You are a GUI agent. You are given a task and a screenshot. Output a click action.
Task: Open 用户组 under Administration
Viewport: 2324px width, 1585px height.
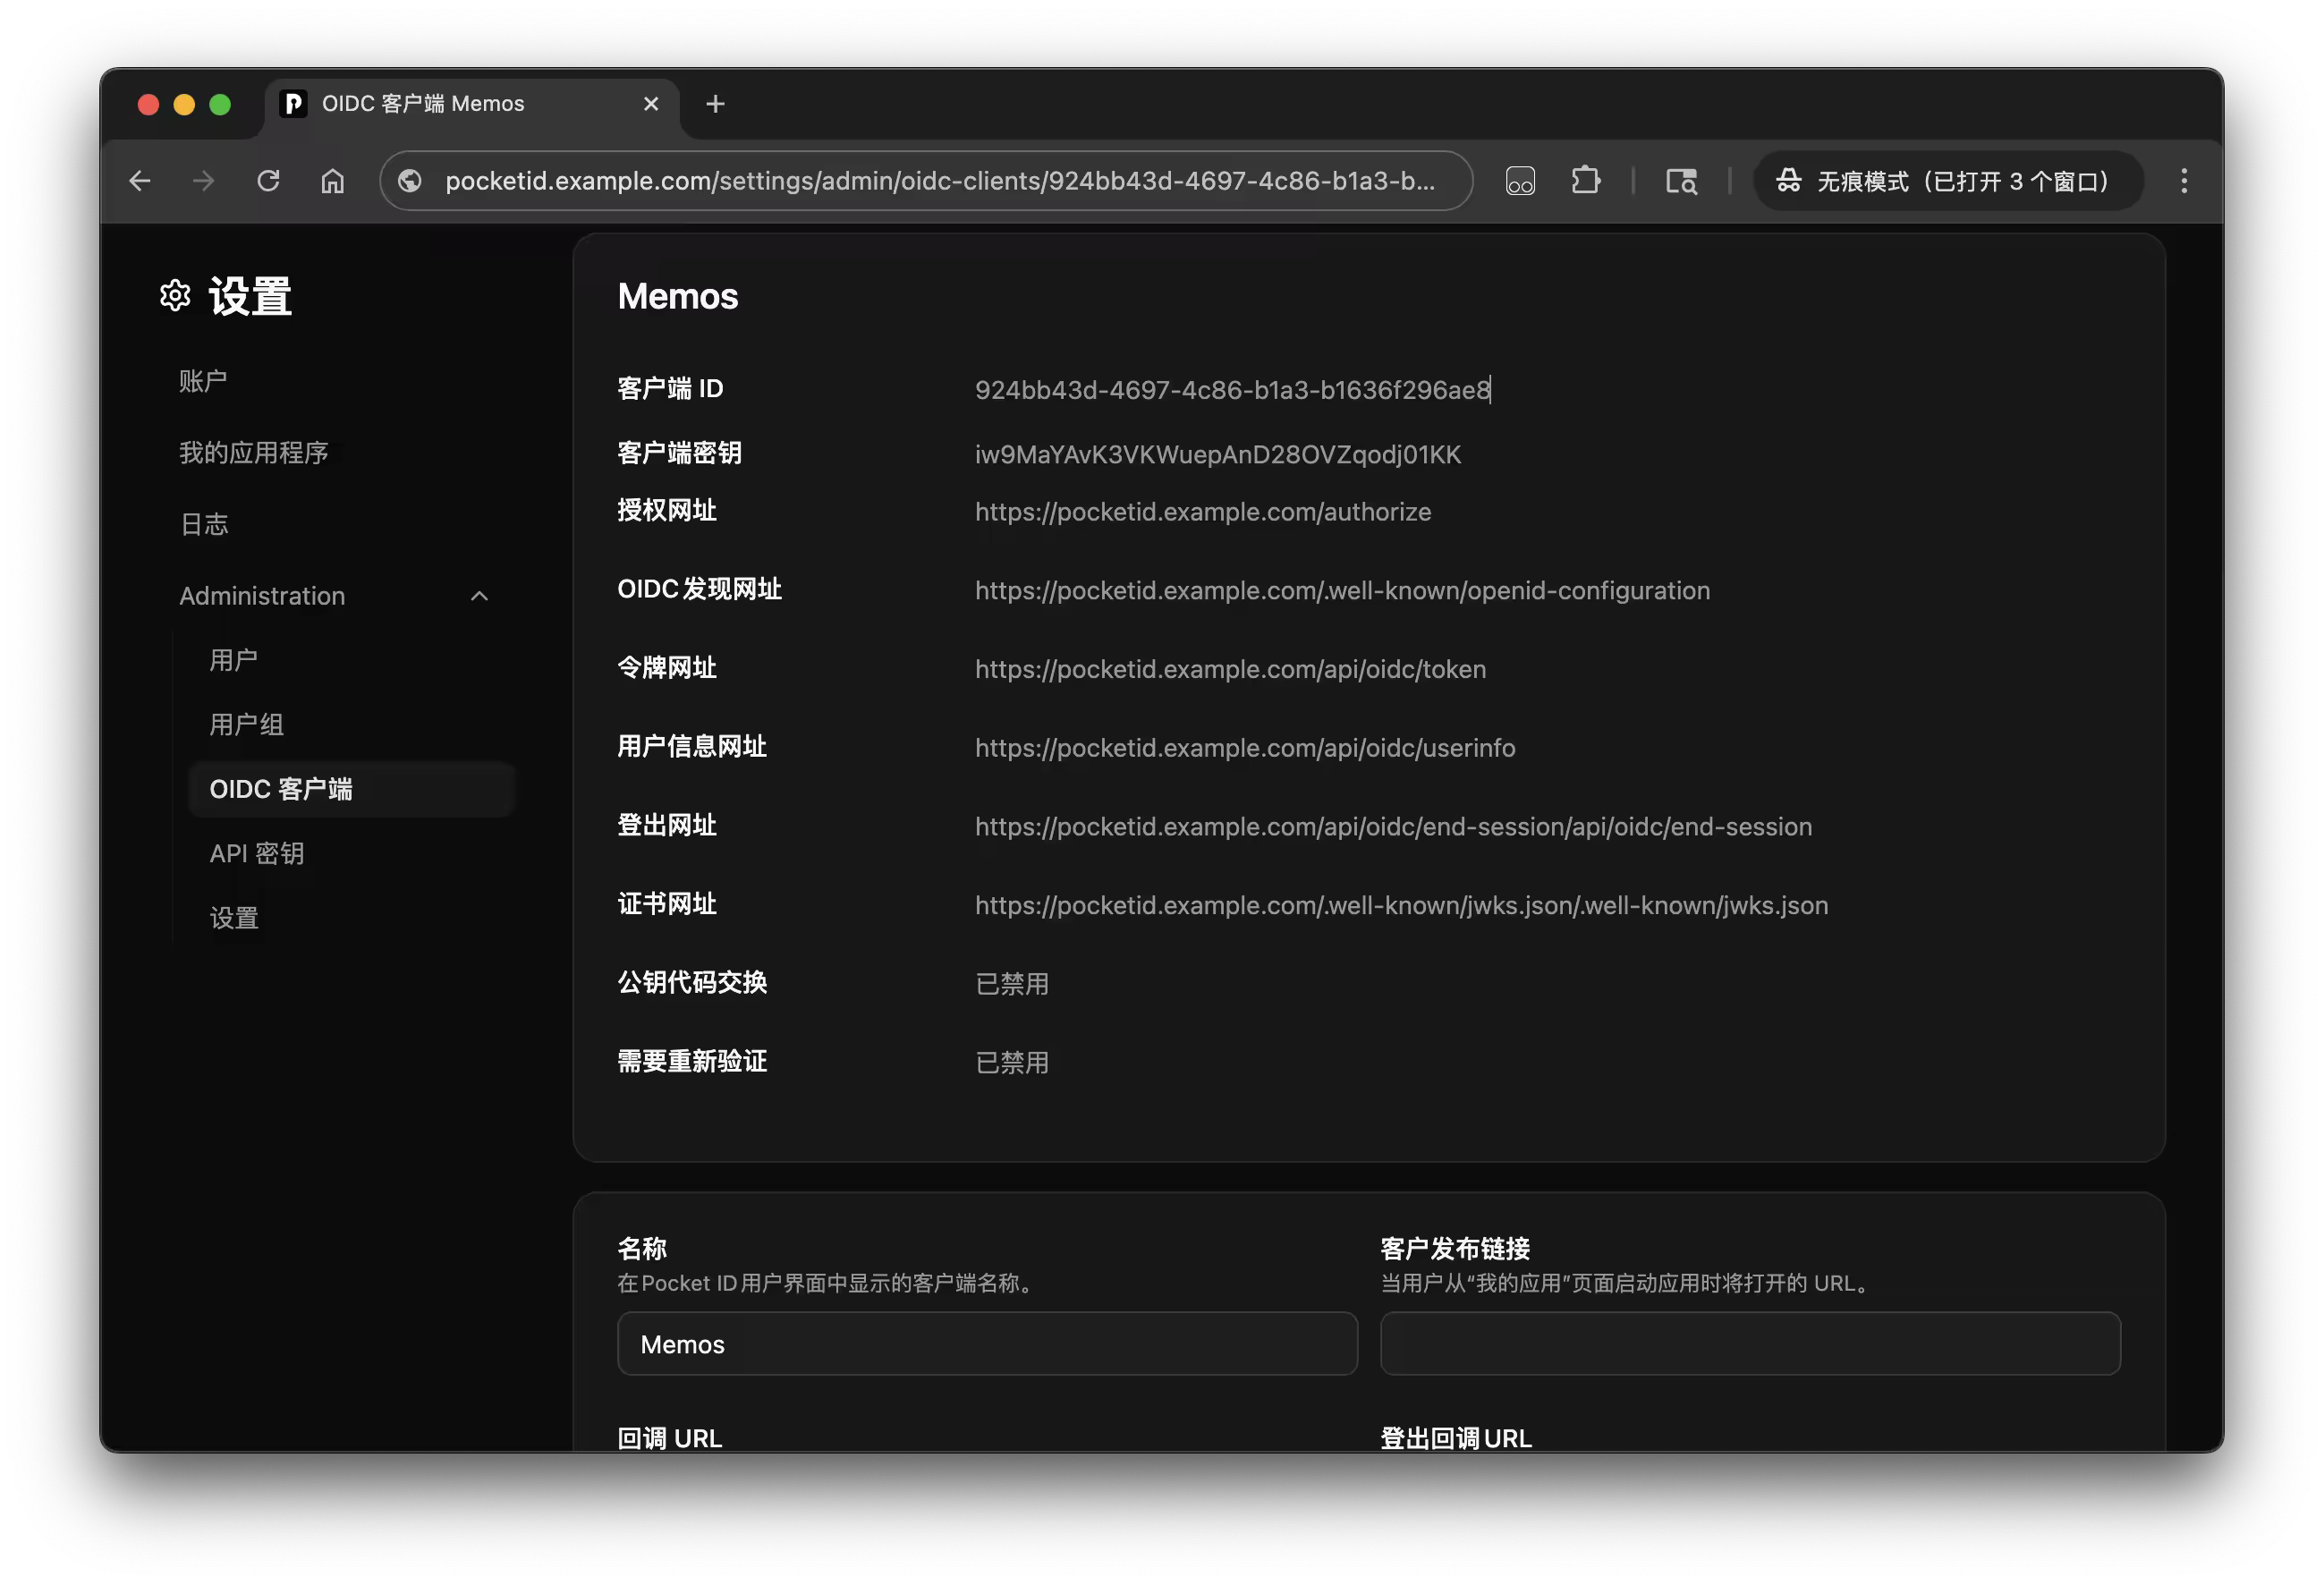247,725
